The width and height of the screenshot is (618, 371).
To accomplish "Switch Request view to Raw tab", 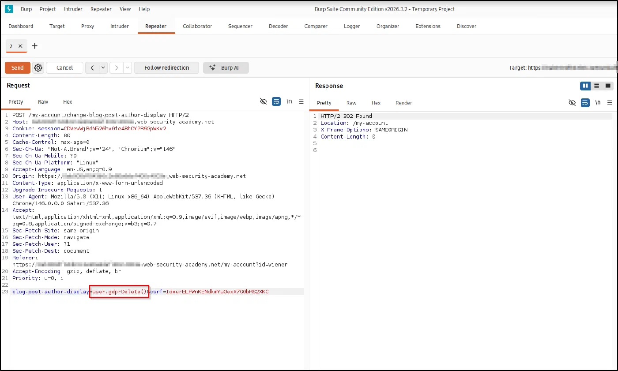I will [43, 102].
